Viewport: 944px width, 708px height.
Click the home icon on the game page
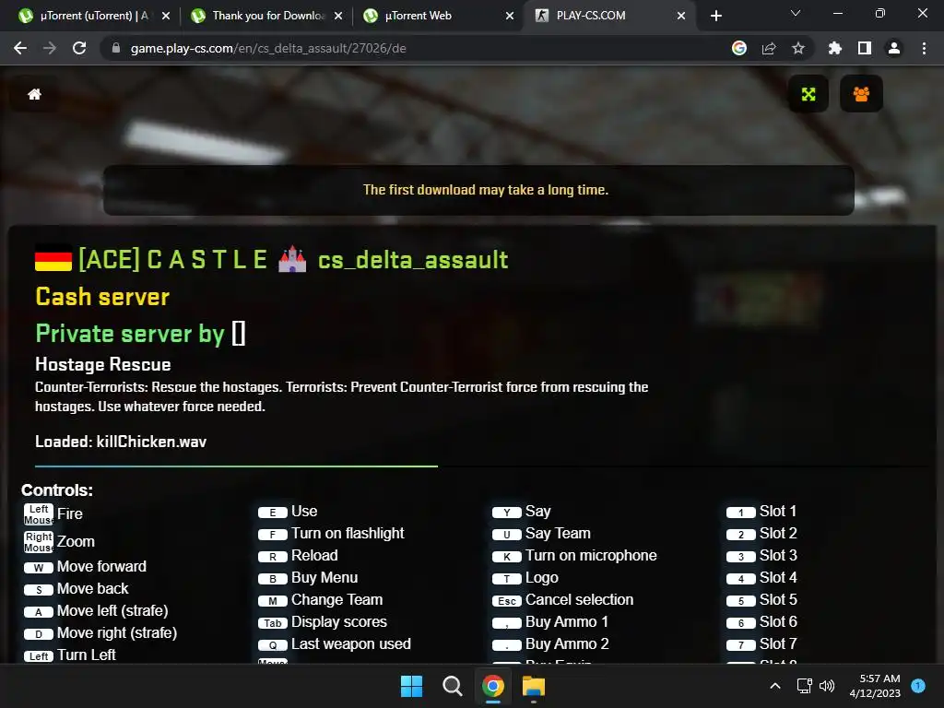[x=34, y=94]
